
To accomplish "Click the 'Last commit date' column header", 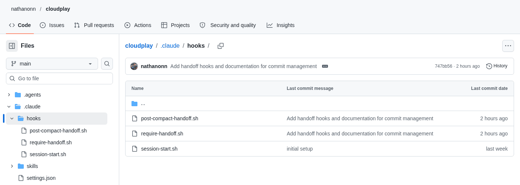I will coord(489,88).
